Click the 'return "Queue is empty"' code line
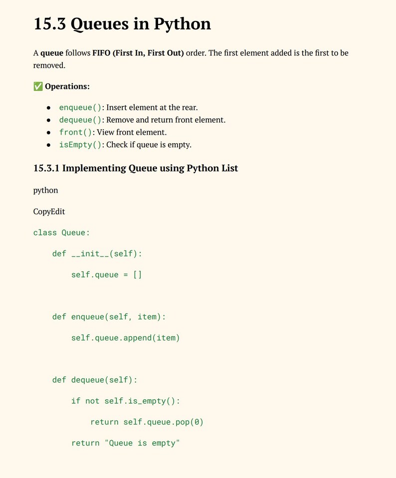The width and height of the screenshot is (396, 478). (126, 443)
